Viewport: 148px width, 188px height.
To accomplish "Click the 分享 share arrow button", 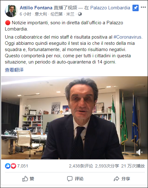I will click(x=122, y=179).
